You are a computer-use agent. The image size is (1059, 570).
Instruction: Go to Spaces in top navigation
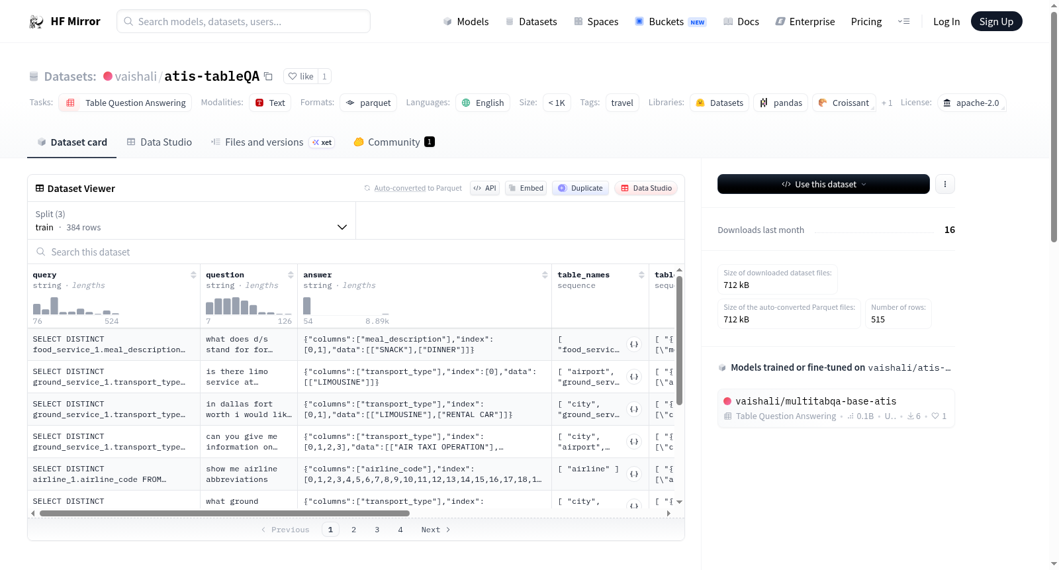pos(596,22)
